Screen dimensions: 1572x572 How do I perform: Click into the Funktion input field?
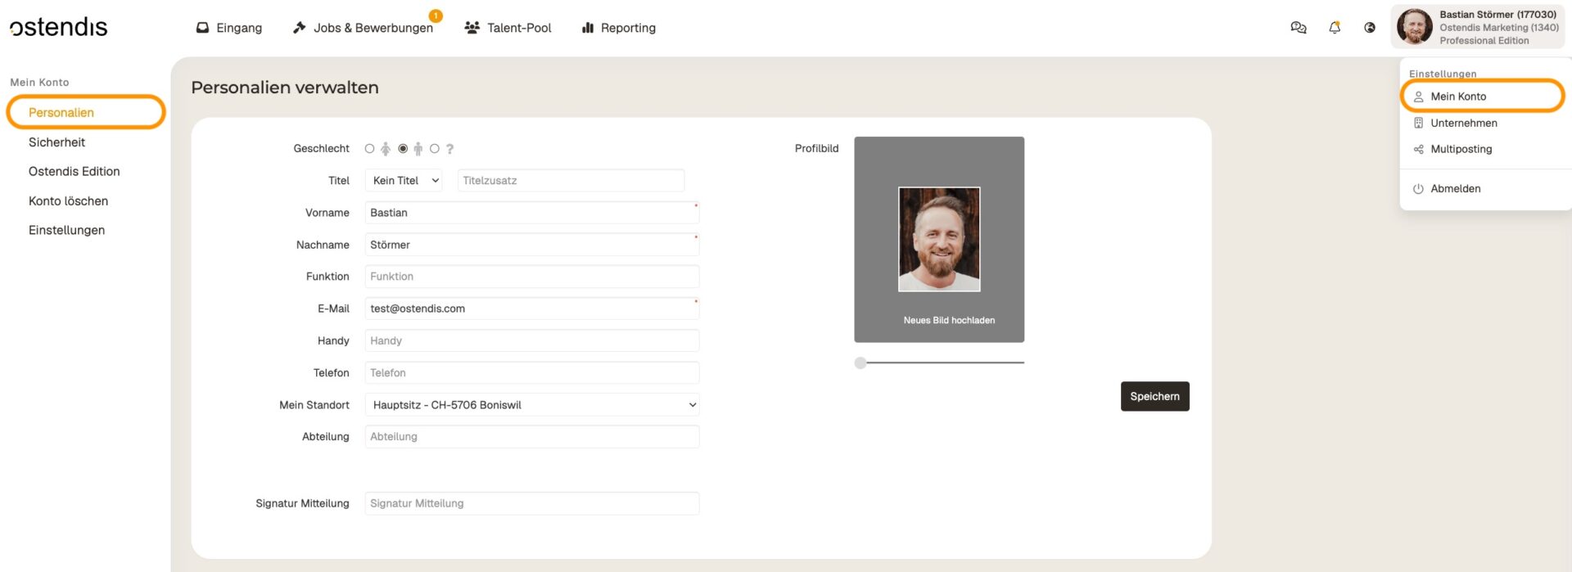(x=531, y=277)
